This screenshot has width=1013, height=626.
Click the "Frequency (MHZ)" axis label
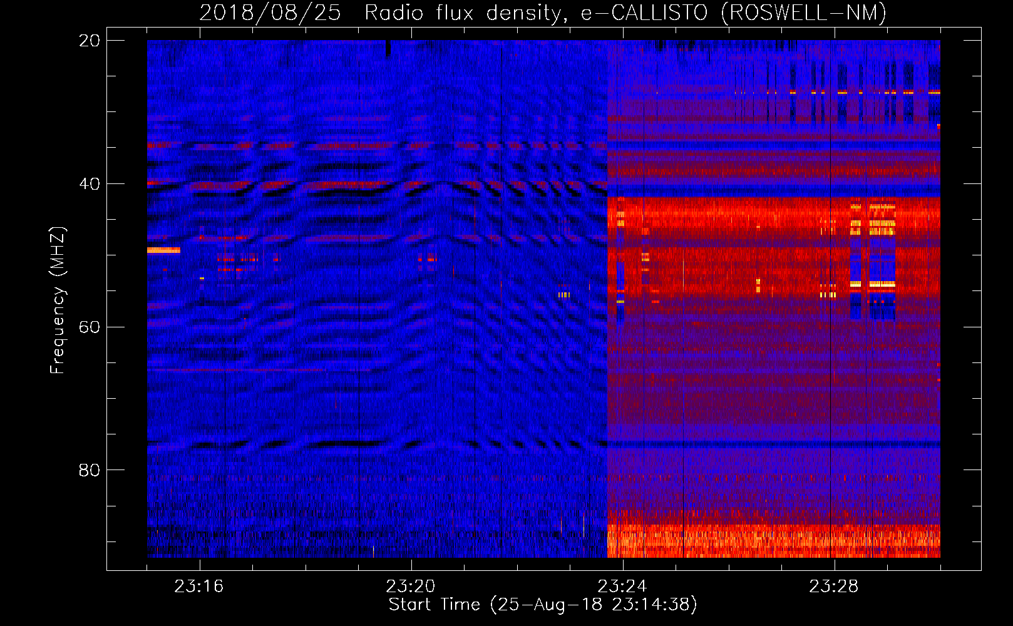[x=58, y=300]
